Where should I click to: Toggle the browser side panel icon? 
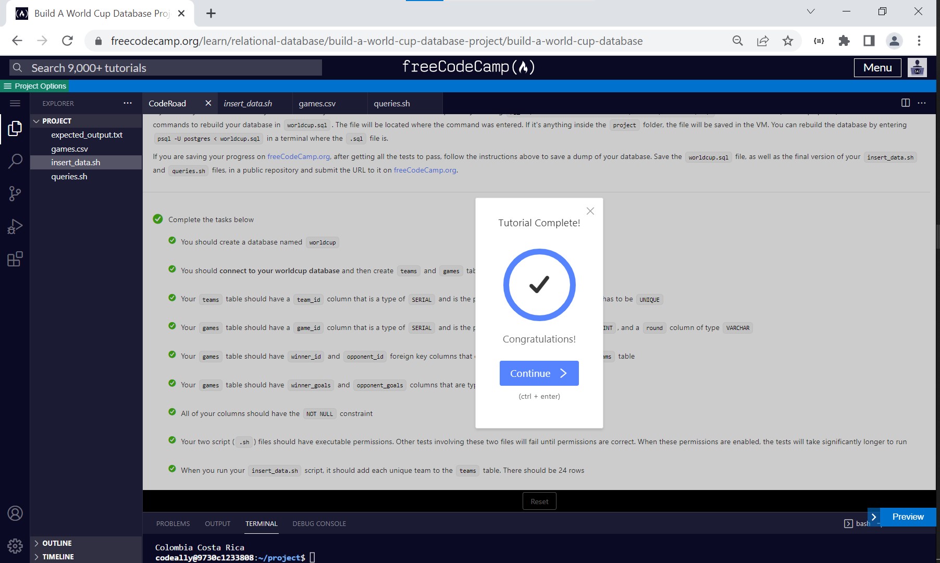pyautogui.click(x=869, y=41)
